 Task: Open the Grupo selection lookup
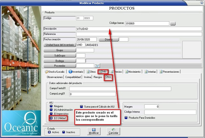point(60,50)
